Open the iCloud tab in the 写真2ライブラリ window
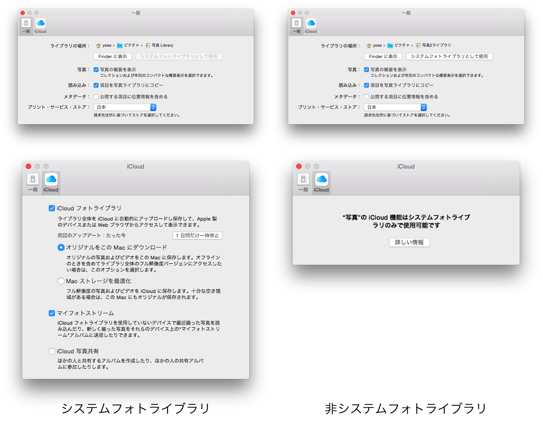Screen dimensions: 543x421 click(311, 26)
